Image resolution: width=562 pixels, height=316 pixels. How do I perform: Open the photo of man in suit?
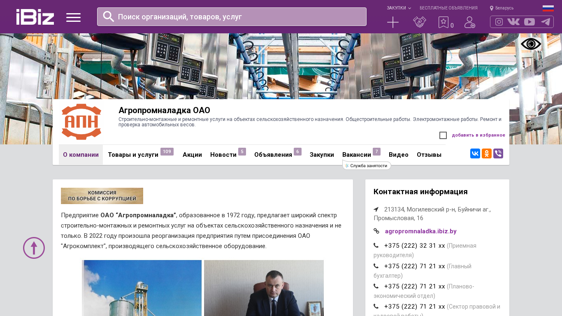[x=264, y=288]
